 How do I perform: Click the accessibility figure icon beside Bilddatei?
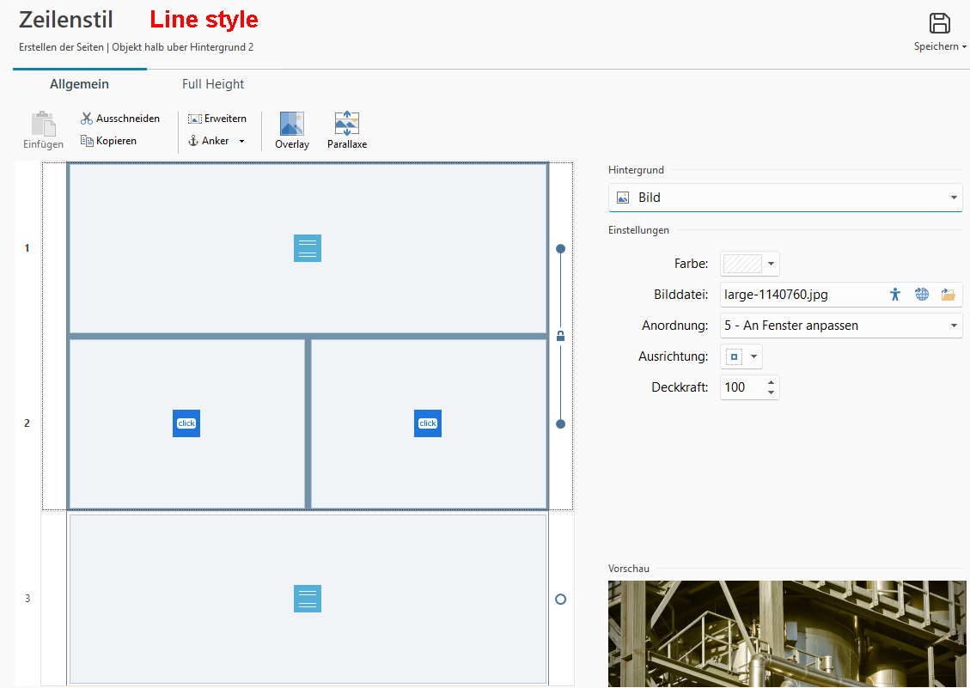point(895,295)
